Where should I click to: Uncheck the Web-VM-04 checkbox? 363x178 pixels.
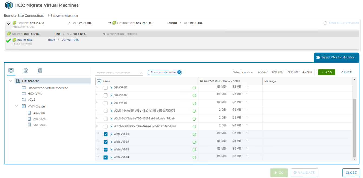[105, 157]
